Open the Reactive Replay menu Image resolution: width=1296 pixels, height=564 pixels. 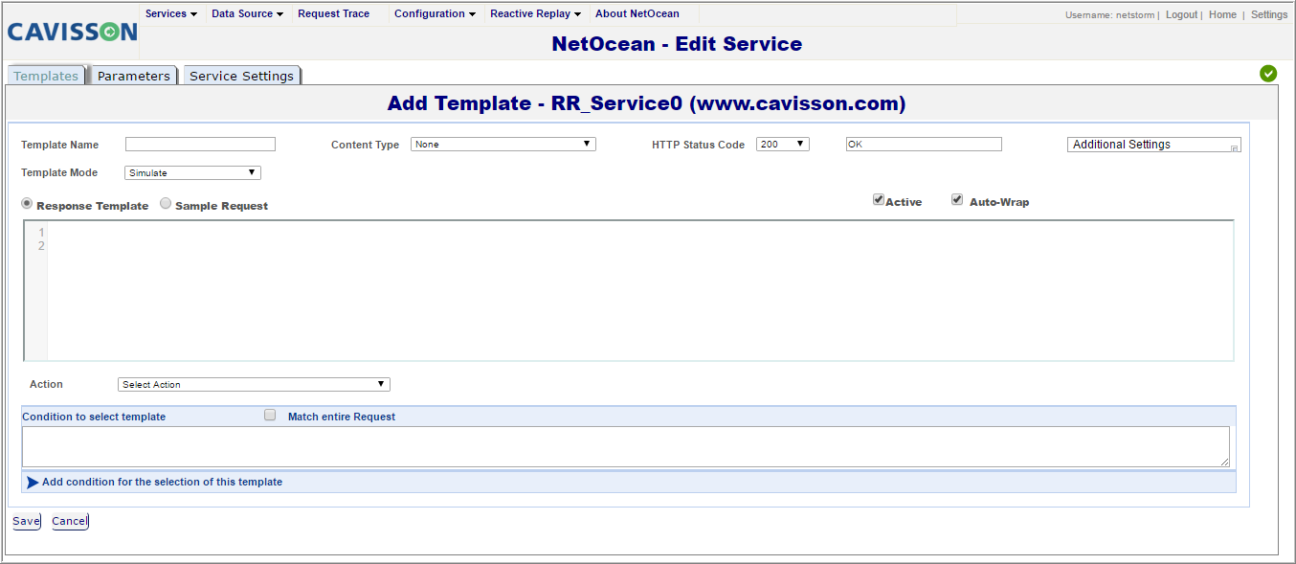pyautogui.click(x=535, y=14)
